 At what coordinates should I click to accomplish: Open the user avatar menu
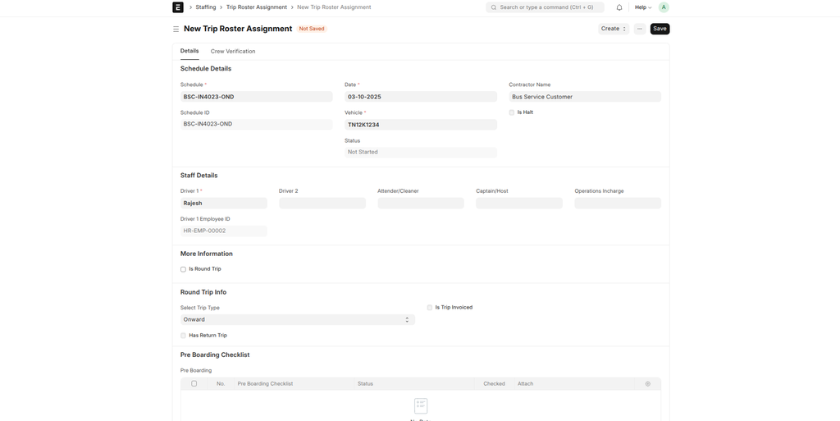click(664, 7)
